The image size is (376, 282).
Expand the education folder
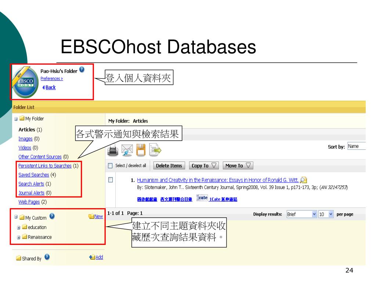coord(19,228)
